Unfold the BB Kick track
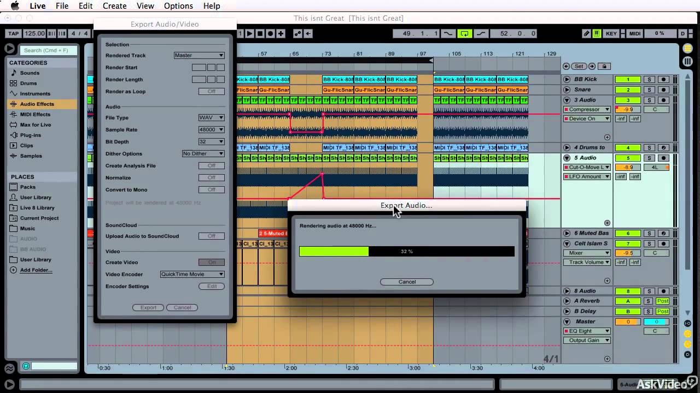 [567, 80]
